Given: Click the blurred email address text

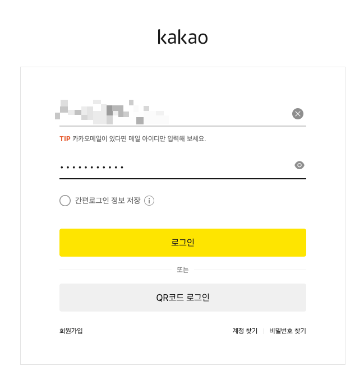Looking at the screenshot, I should click(112, 112).
